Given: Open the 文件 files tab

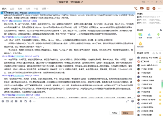Looking at the screenshot, I should coord(28,9).
